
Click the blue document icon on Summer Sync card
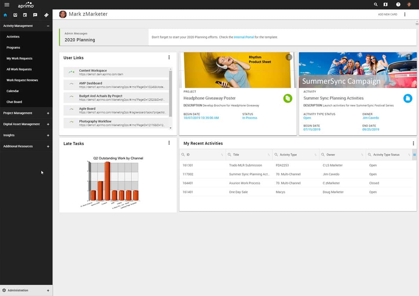coord(408,99)
